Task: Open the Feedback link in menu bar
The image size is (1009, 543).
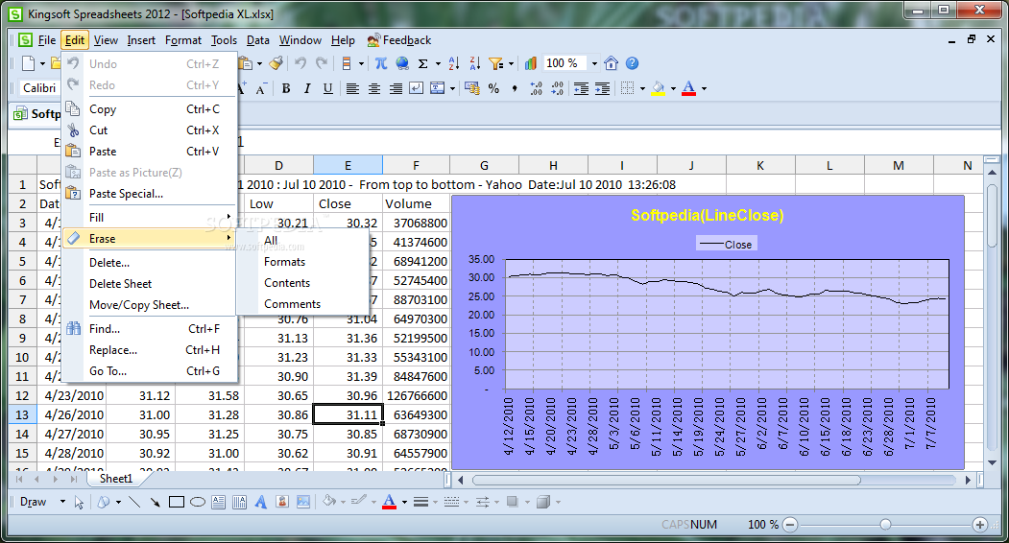Action: point(399,40)
